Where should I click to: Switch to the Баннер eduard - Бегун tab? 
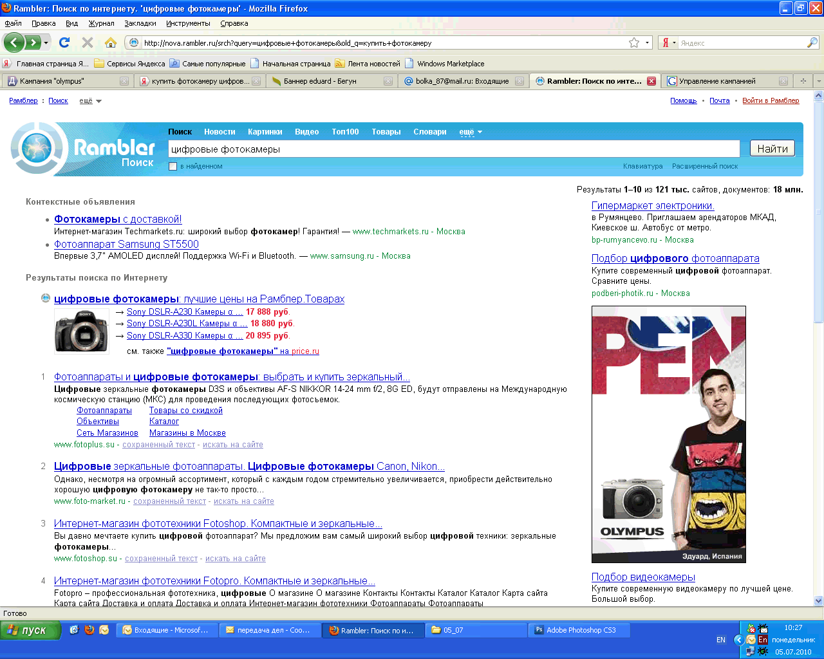[331, 81]
